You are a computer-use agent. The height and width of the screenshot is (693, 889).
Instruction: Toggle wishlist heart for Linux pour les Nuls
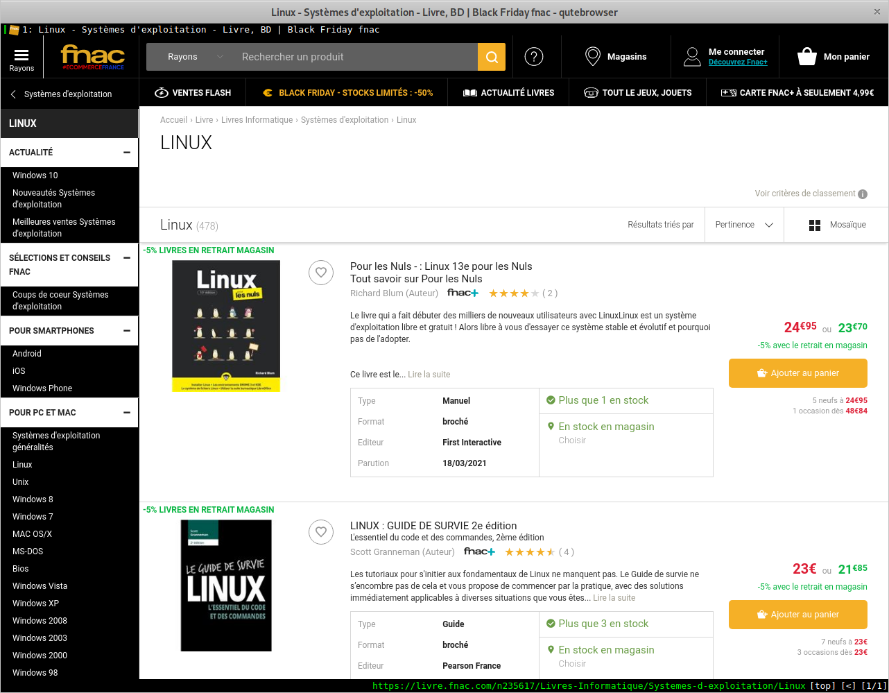tap(320, 273)
